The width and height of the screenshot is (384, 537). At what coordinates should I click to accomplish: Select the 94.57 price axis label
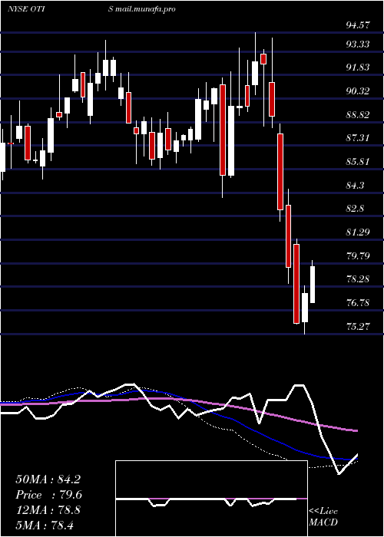coord(359,25)
